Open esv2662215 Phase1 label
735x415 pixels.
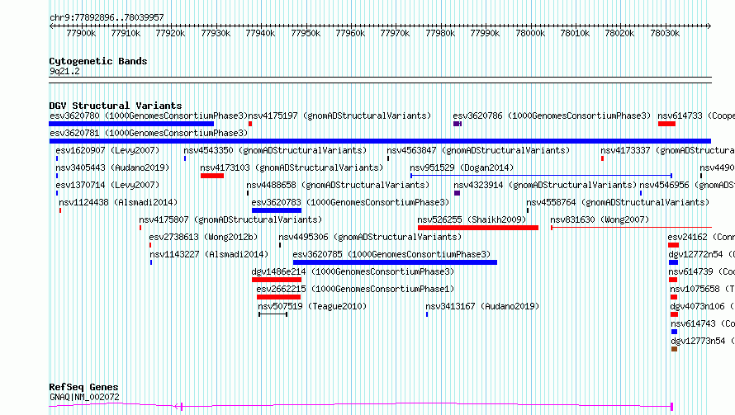pos(355,289)
